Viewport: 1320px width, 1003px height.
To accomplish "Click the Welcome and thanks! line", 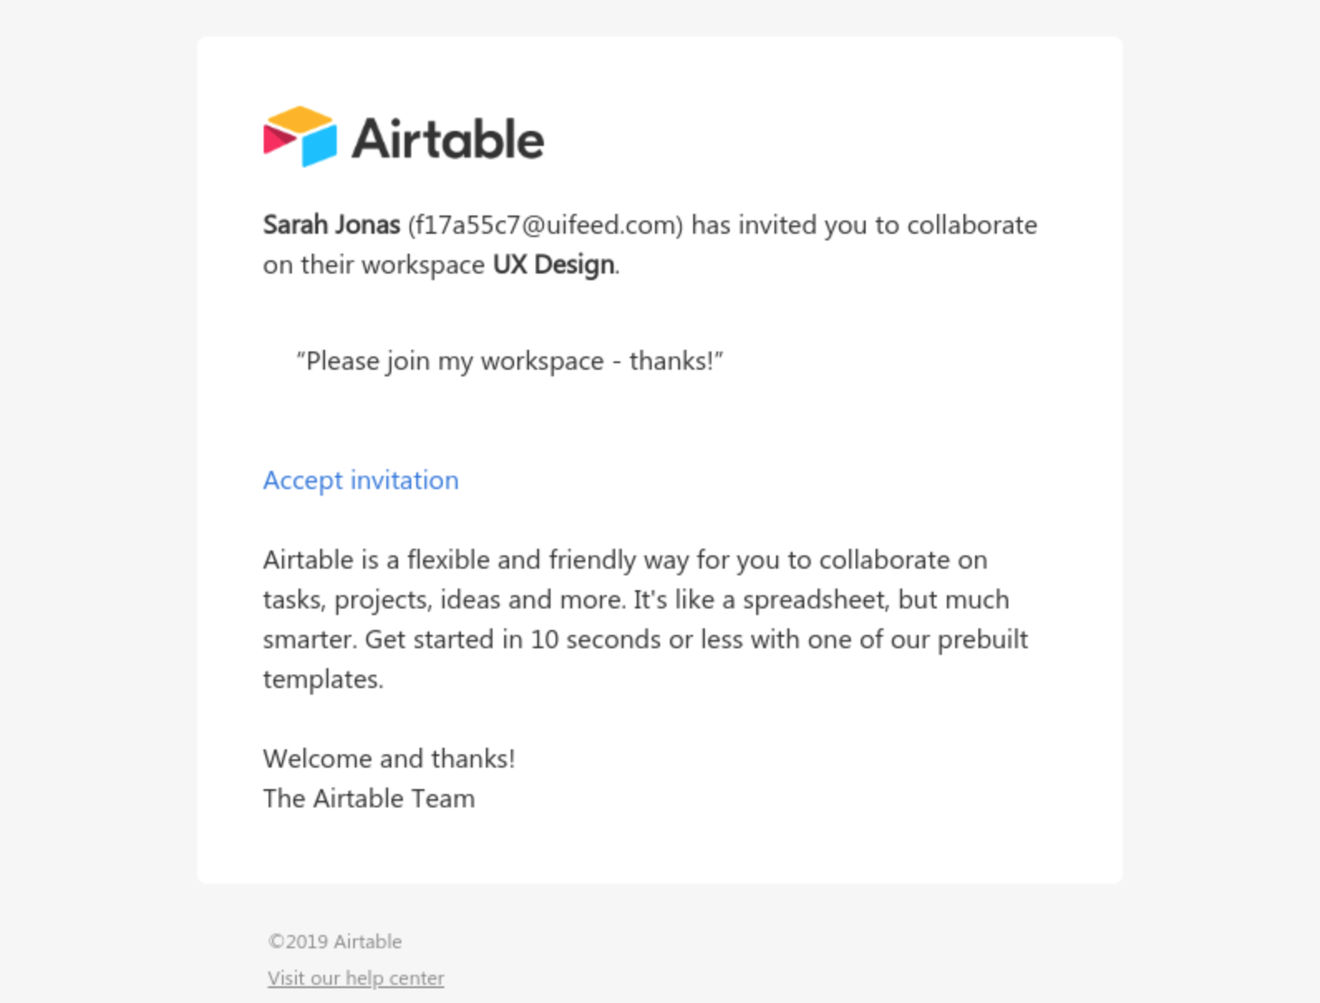I will coord(389,758).
